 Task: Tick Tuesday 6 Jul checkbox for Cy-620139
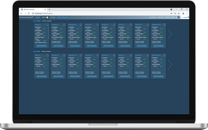point(98,55)
